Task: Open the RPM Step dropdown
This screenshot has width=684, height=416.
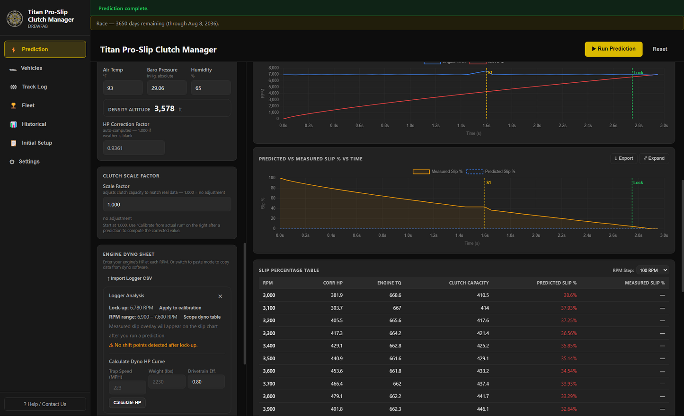Action: 653,270
